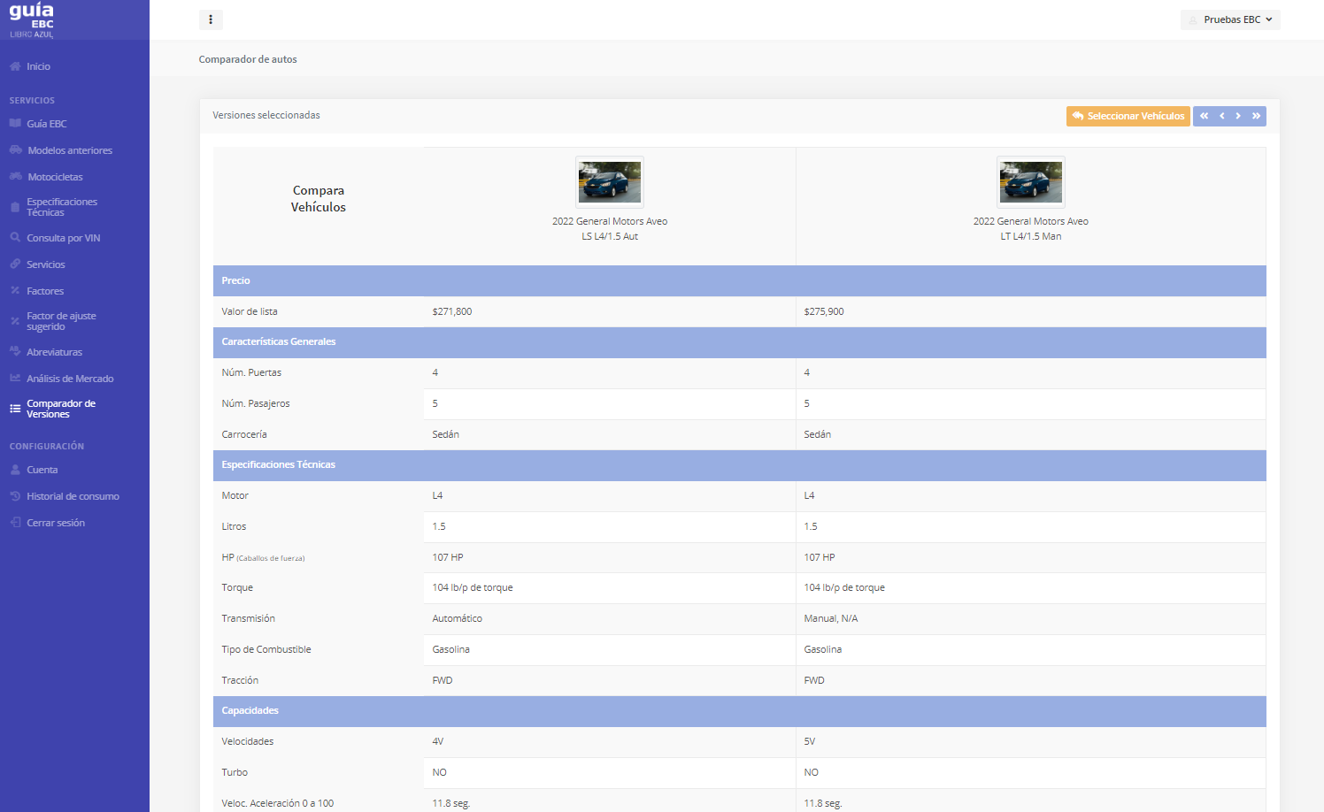Viewport: 1324px width, 812px height.
Task: Go to next vehicle with right chevron
Action: tap(1238, 116)
